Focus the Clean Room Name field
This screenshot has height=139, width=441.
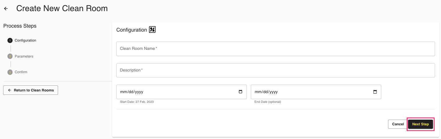(275, 49)
